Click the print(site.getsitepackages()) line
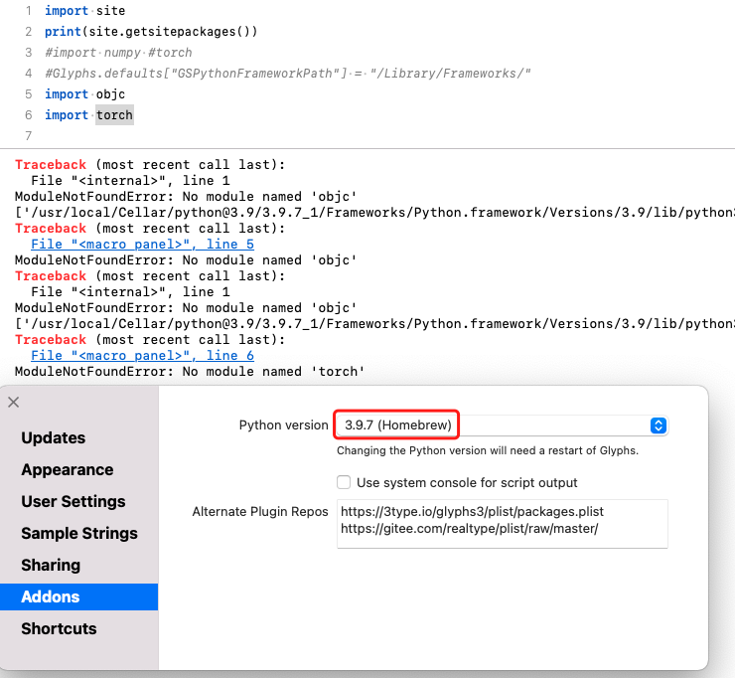735x678 pixels. coord(151,32)
